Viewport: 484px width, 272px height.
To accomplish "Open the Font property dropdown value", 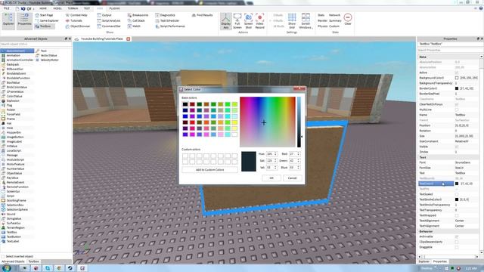I will 467,162.
